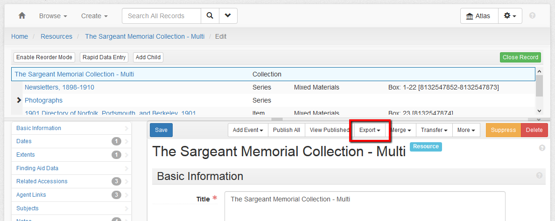Click the Save button
The width and height of the screenshot is (555, 221).
pos(161,130)
